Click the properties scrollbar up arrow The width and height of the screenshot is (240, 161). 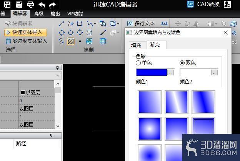point(58,84)
